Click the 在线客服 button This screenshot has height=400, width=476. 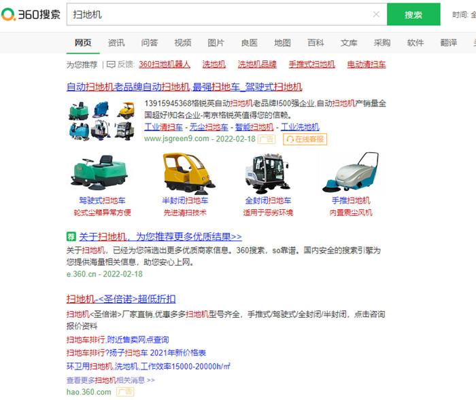pos(305,139)
